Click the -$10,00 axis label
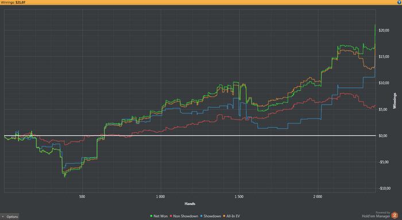The width and height of the screenshot is (402, 220). 384,188
